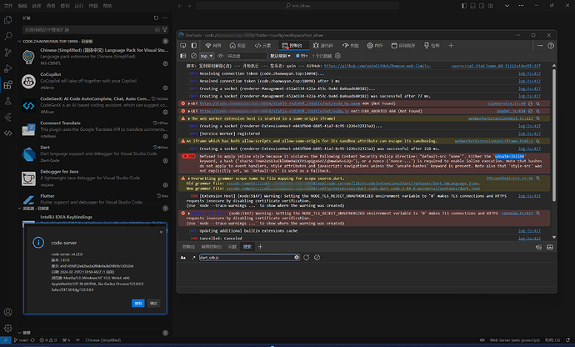Open the GitHub Remove-web-limits link

(x=377, y=66)
